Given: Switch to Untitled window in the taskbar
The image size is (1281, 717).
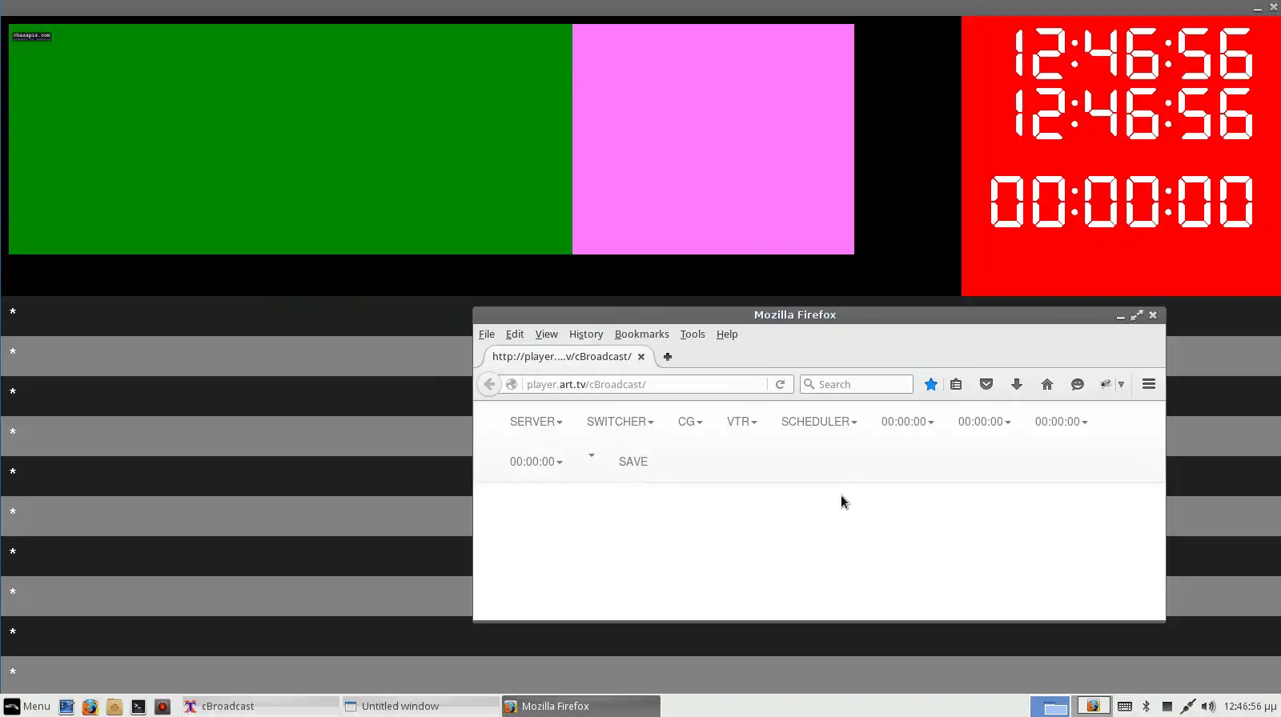Looking at the screenshot, I should [x=420, y=707].
